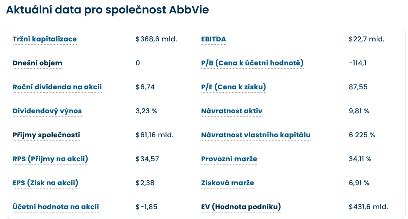Open the Účetní hodnota na akcii definition
Viewport: 408px width, 219px height.
(x=56, y=207)
